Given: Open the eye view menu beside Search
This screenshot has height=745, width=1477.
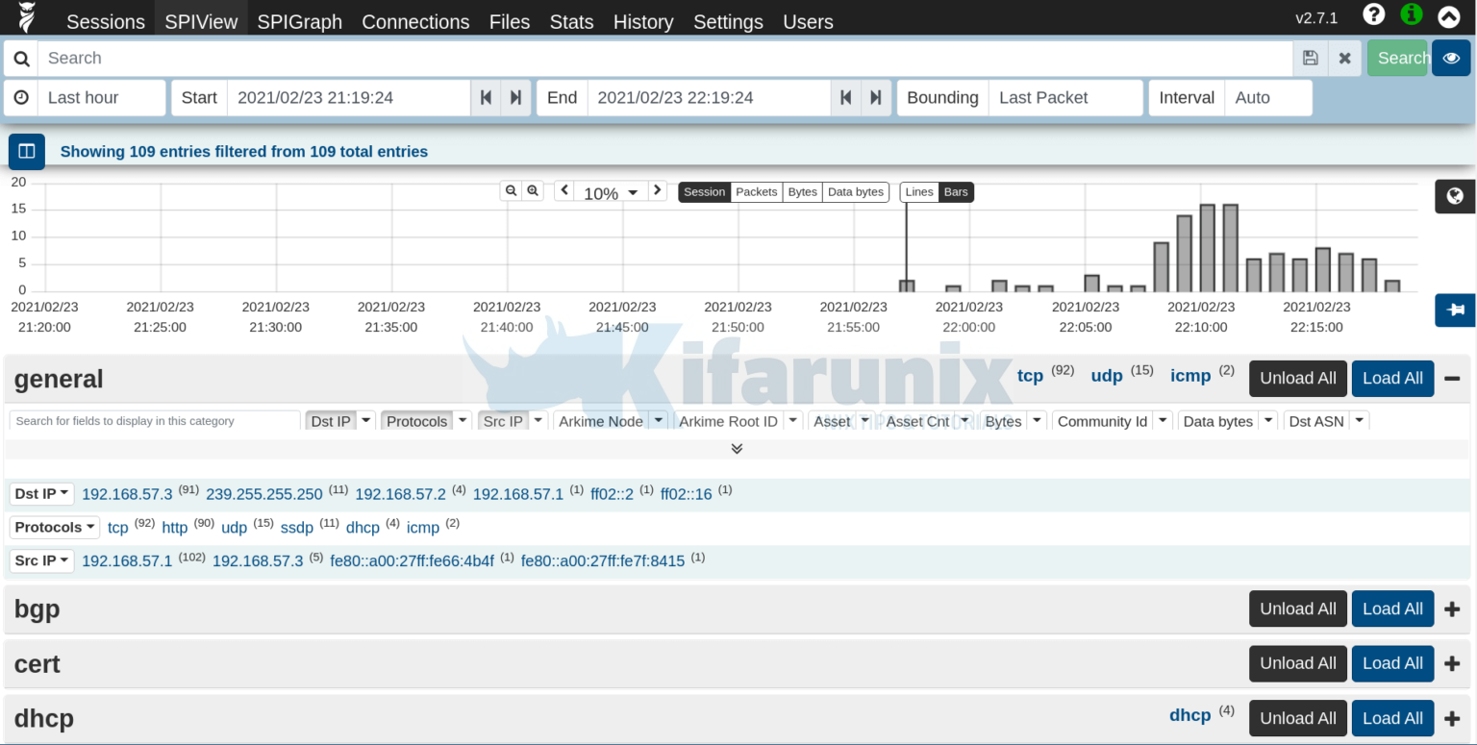Looking at the screenshot, I should pyautogui.click(x=1451, y=58).
